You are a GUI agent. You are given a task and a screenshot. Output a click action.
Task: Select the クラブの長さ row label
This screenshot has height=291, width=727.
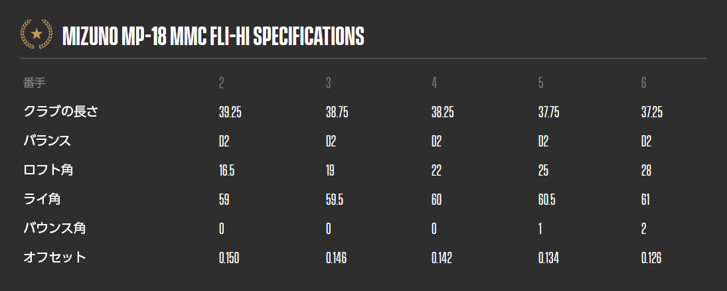click(60, 112)
